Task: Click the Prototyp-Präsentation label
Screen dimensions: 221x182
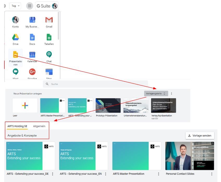Action: [x=107, y=116]
